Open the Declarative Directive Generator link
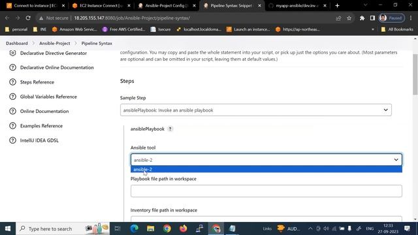 pyautogui.click(x=54, y=54)
